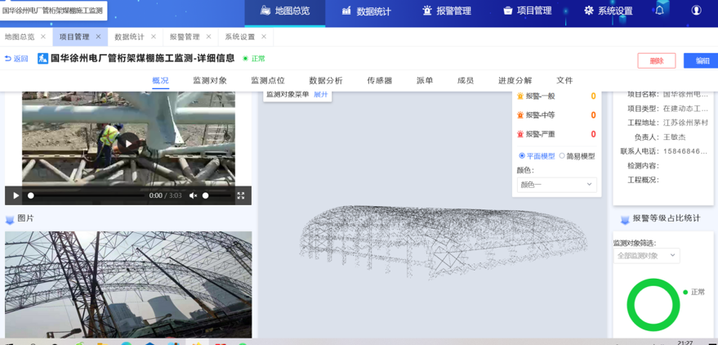718x345 pixels.
Task: Open 项目管理 in the top navigation
Action: [x=527, y=11]
